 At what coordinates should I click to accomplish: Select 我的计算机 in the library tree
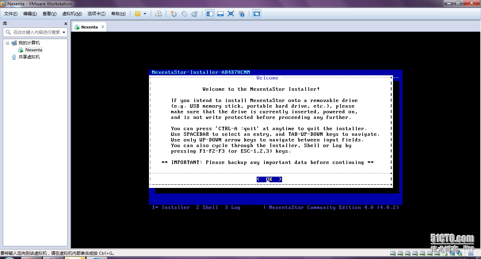click(29, 43)
